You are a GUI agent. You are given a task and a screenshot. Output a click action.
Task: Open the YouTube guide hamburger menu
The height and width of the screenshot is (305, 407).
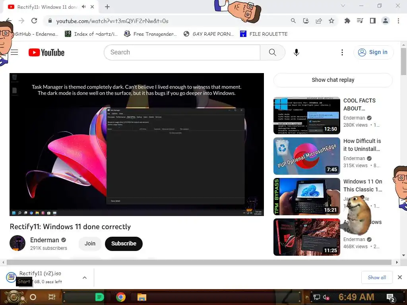[x=14, y=52]
